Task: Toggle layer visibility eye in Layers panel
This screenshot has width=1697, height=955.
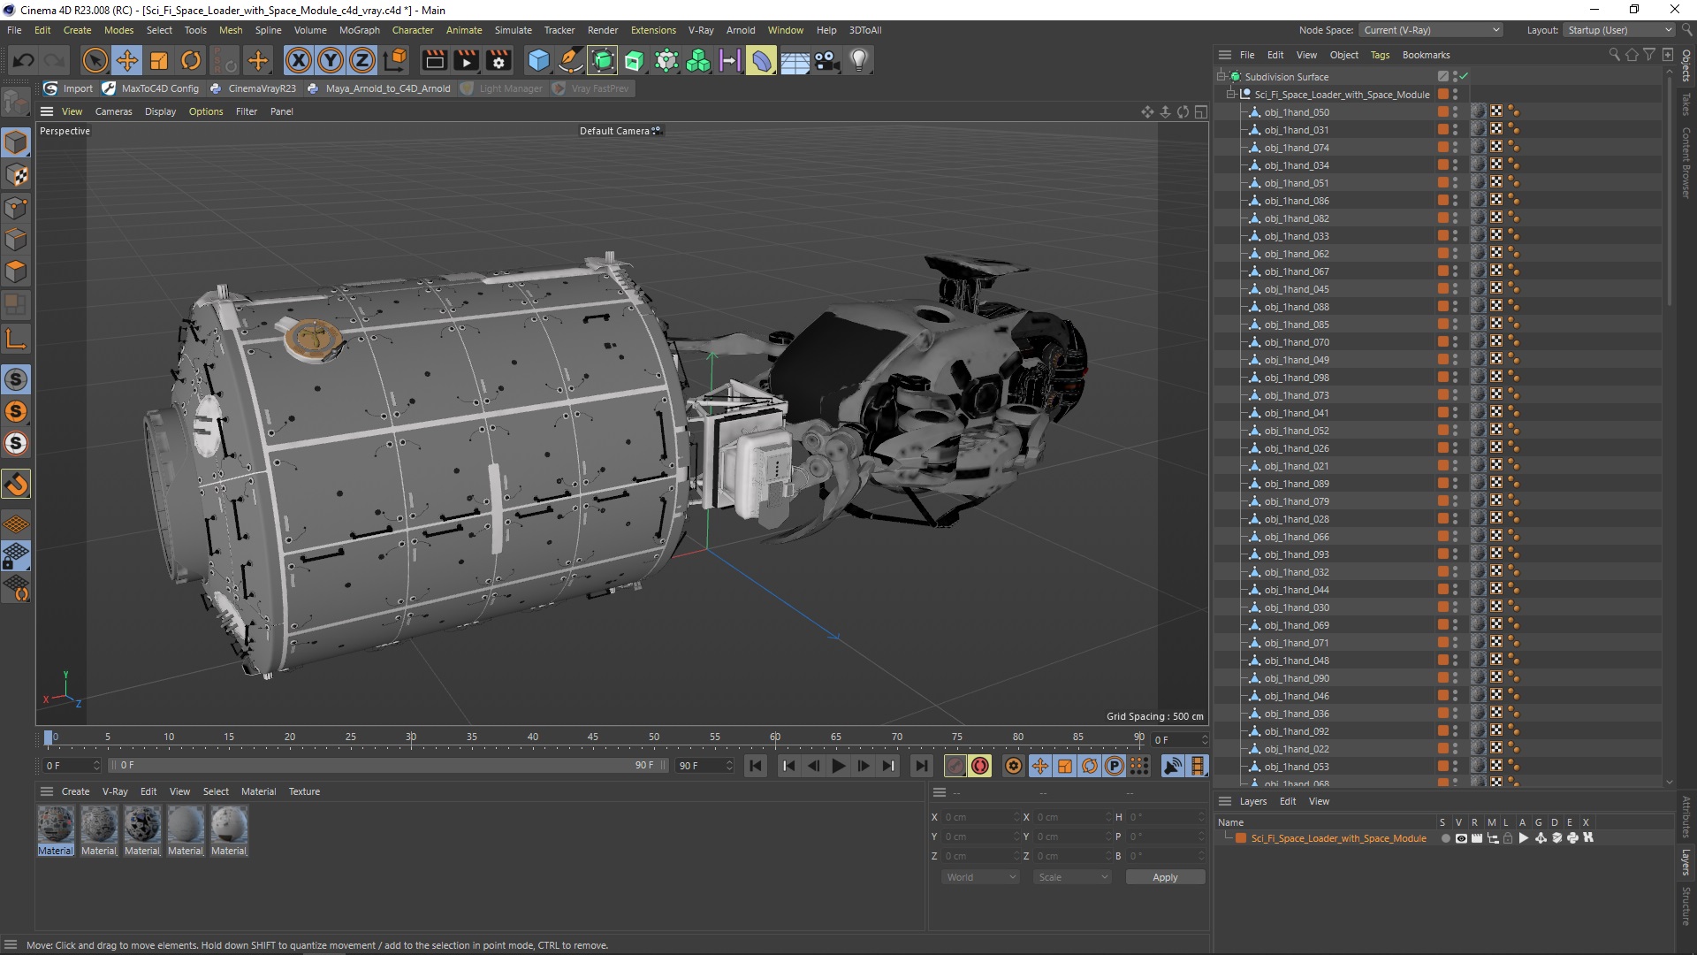Action: 1461,838
